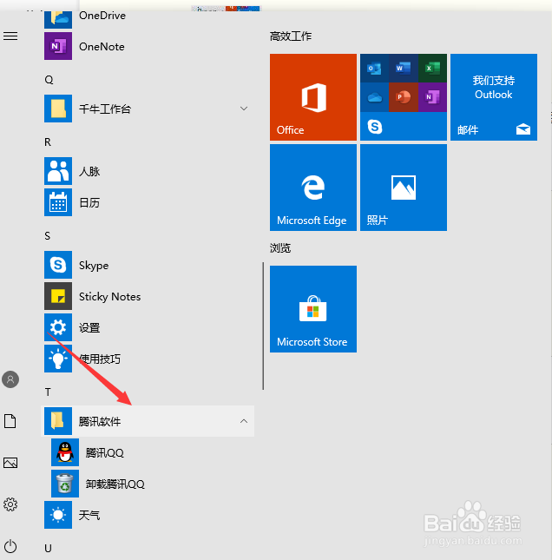
Task: Collapse the 腾讯软件 folder chevron
Action: point(244,421)
